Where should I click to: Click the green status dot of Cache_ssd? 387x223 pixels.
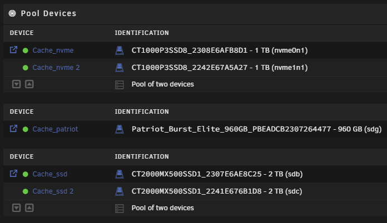pos(26,174)
